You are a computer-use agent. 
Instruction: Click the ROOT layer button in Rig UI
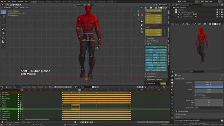coord(155,47)
